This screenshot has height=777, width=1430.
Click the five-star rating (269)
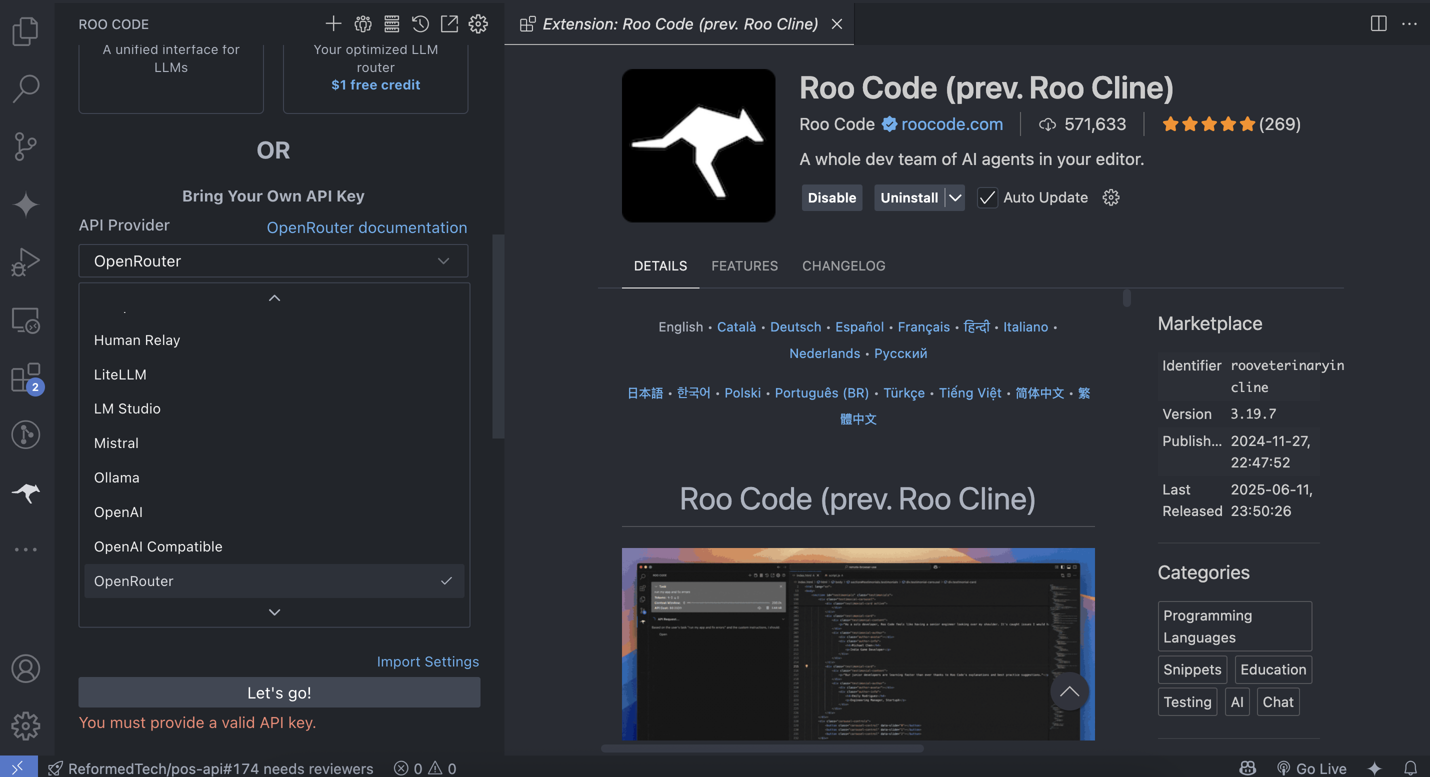tap(1231, 124)
